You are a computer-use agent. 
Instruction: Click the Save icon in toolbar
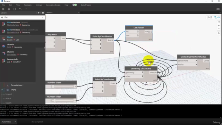point(15,9)
